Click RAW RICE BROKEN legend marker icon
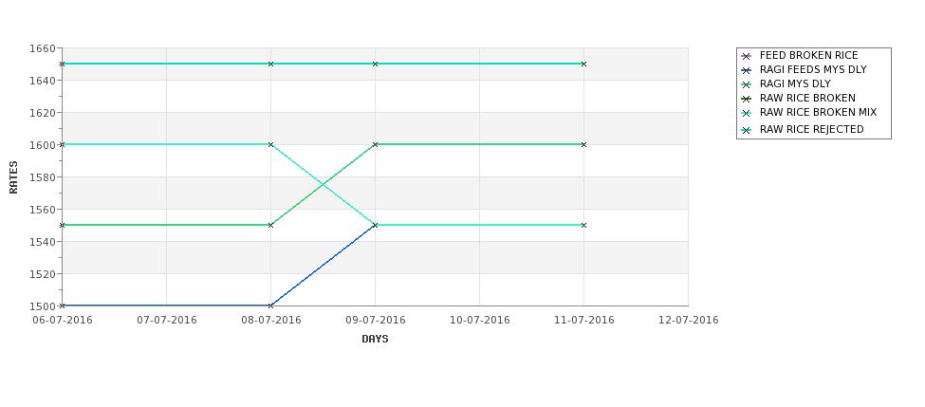This screenshot has height=407, width=925. pyautogui.click(x=747, y=99)
